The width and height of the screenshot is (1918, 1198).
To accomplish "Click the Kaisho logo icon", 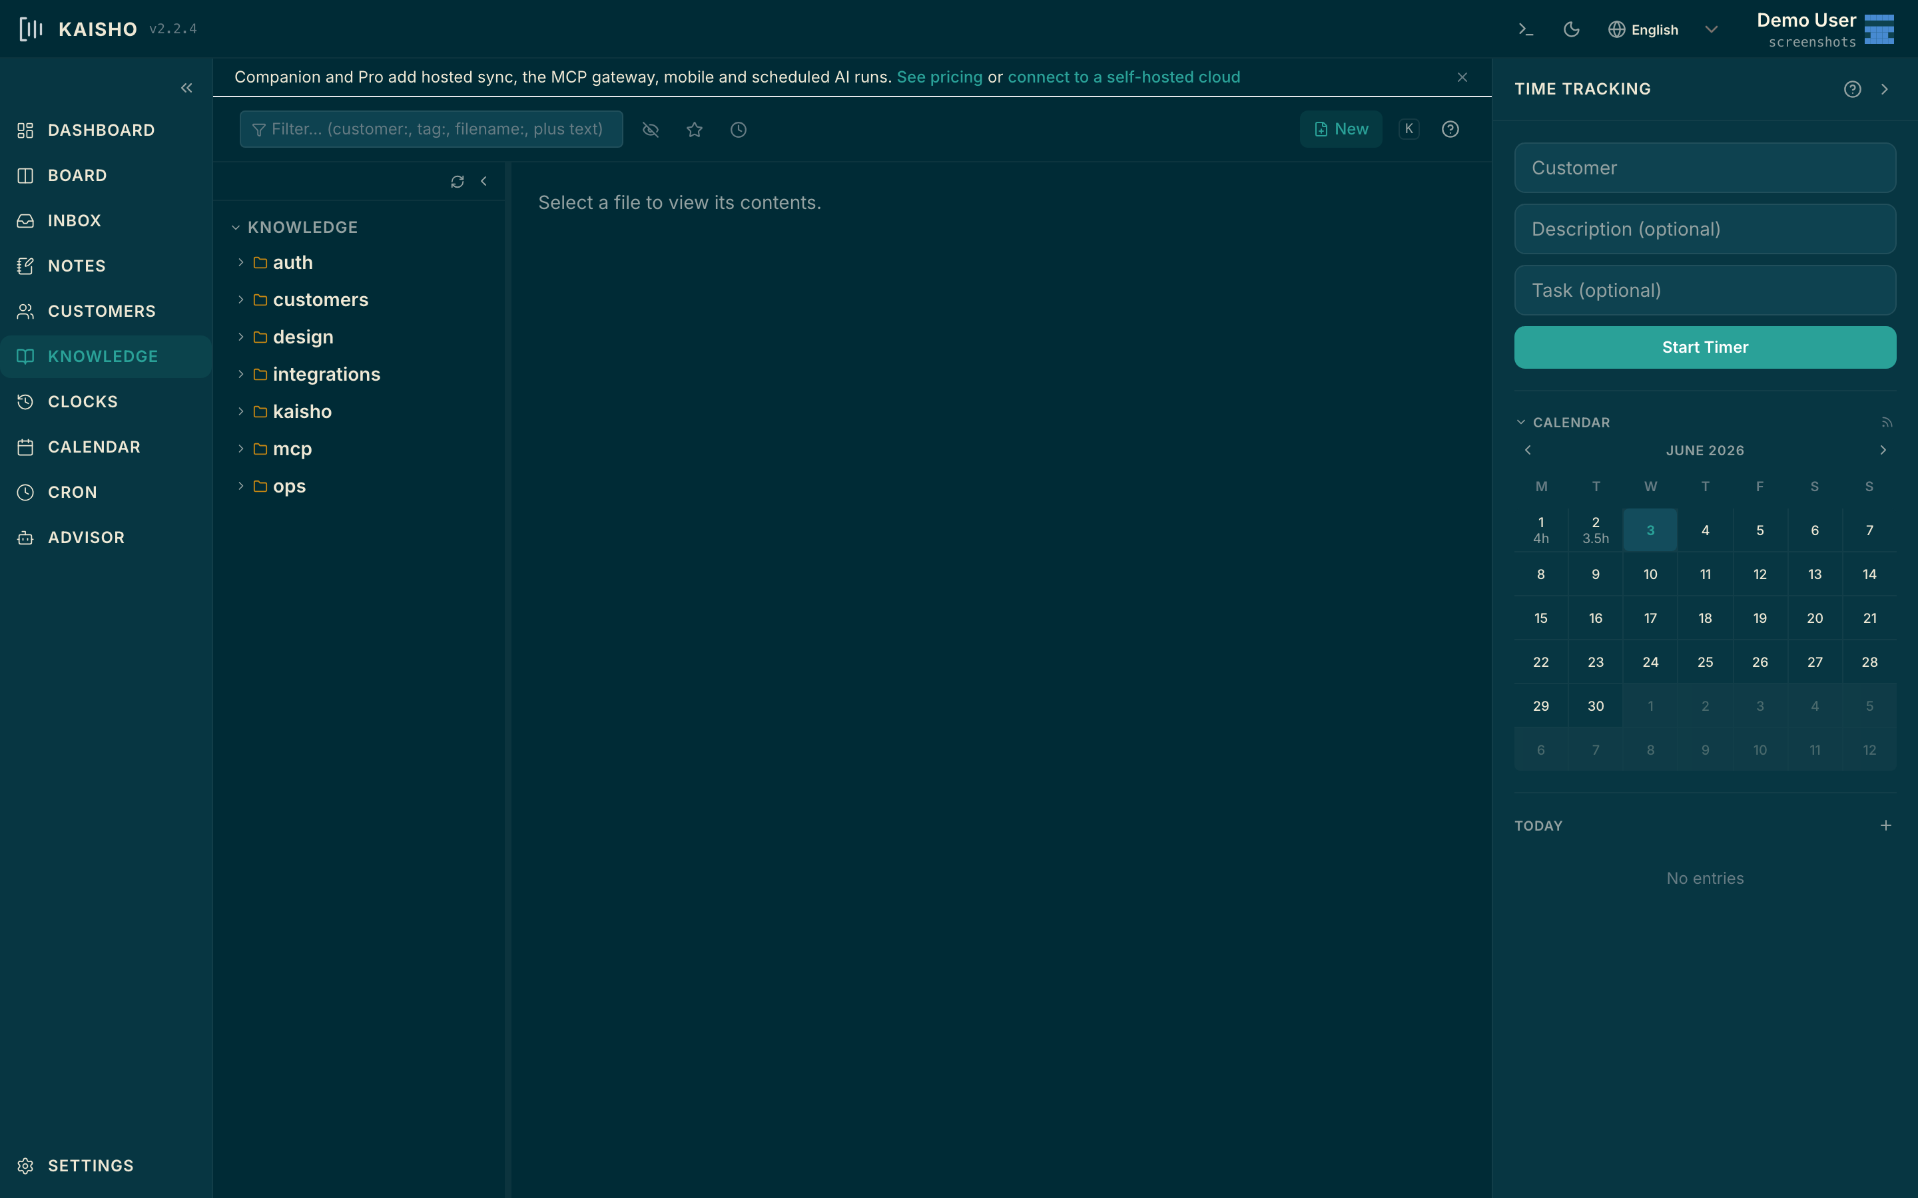I will click(31, 29).
